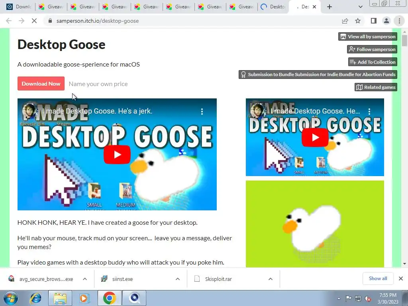Click the green goose screenshot thumbnail
Viewport: 408px width, 306px height.
tap(315, 224)
